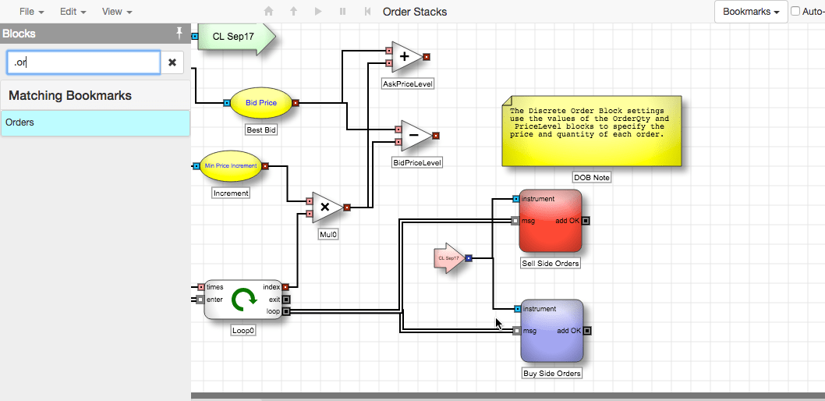This screenshot has width=825, height=401.
Task: Click the up arrow navigation icon
Action: pyautogui.click(x=294, y=11)
